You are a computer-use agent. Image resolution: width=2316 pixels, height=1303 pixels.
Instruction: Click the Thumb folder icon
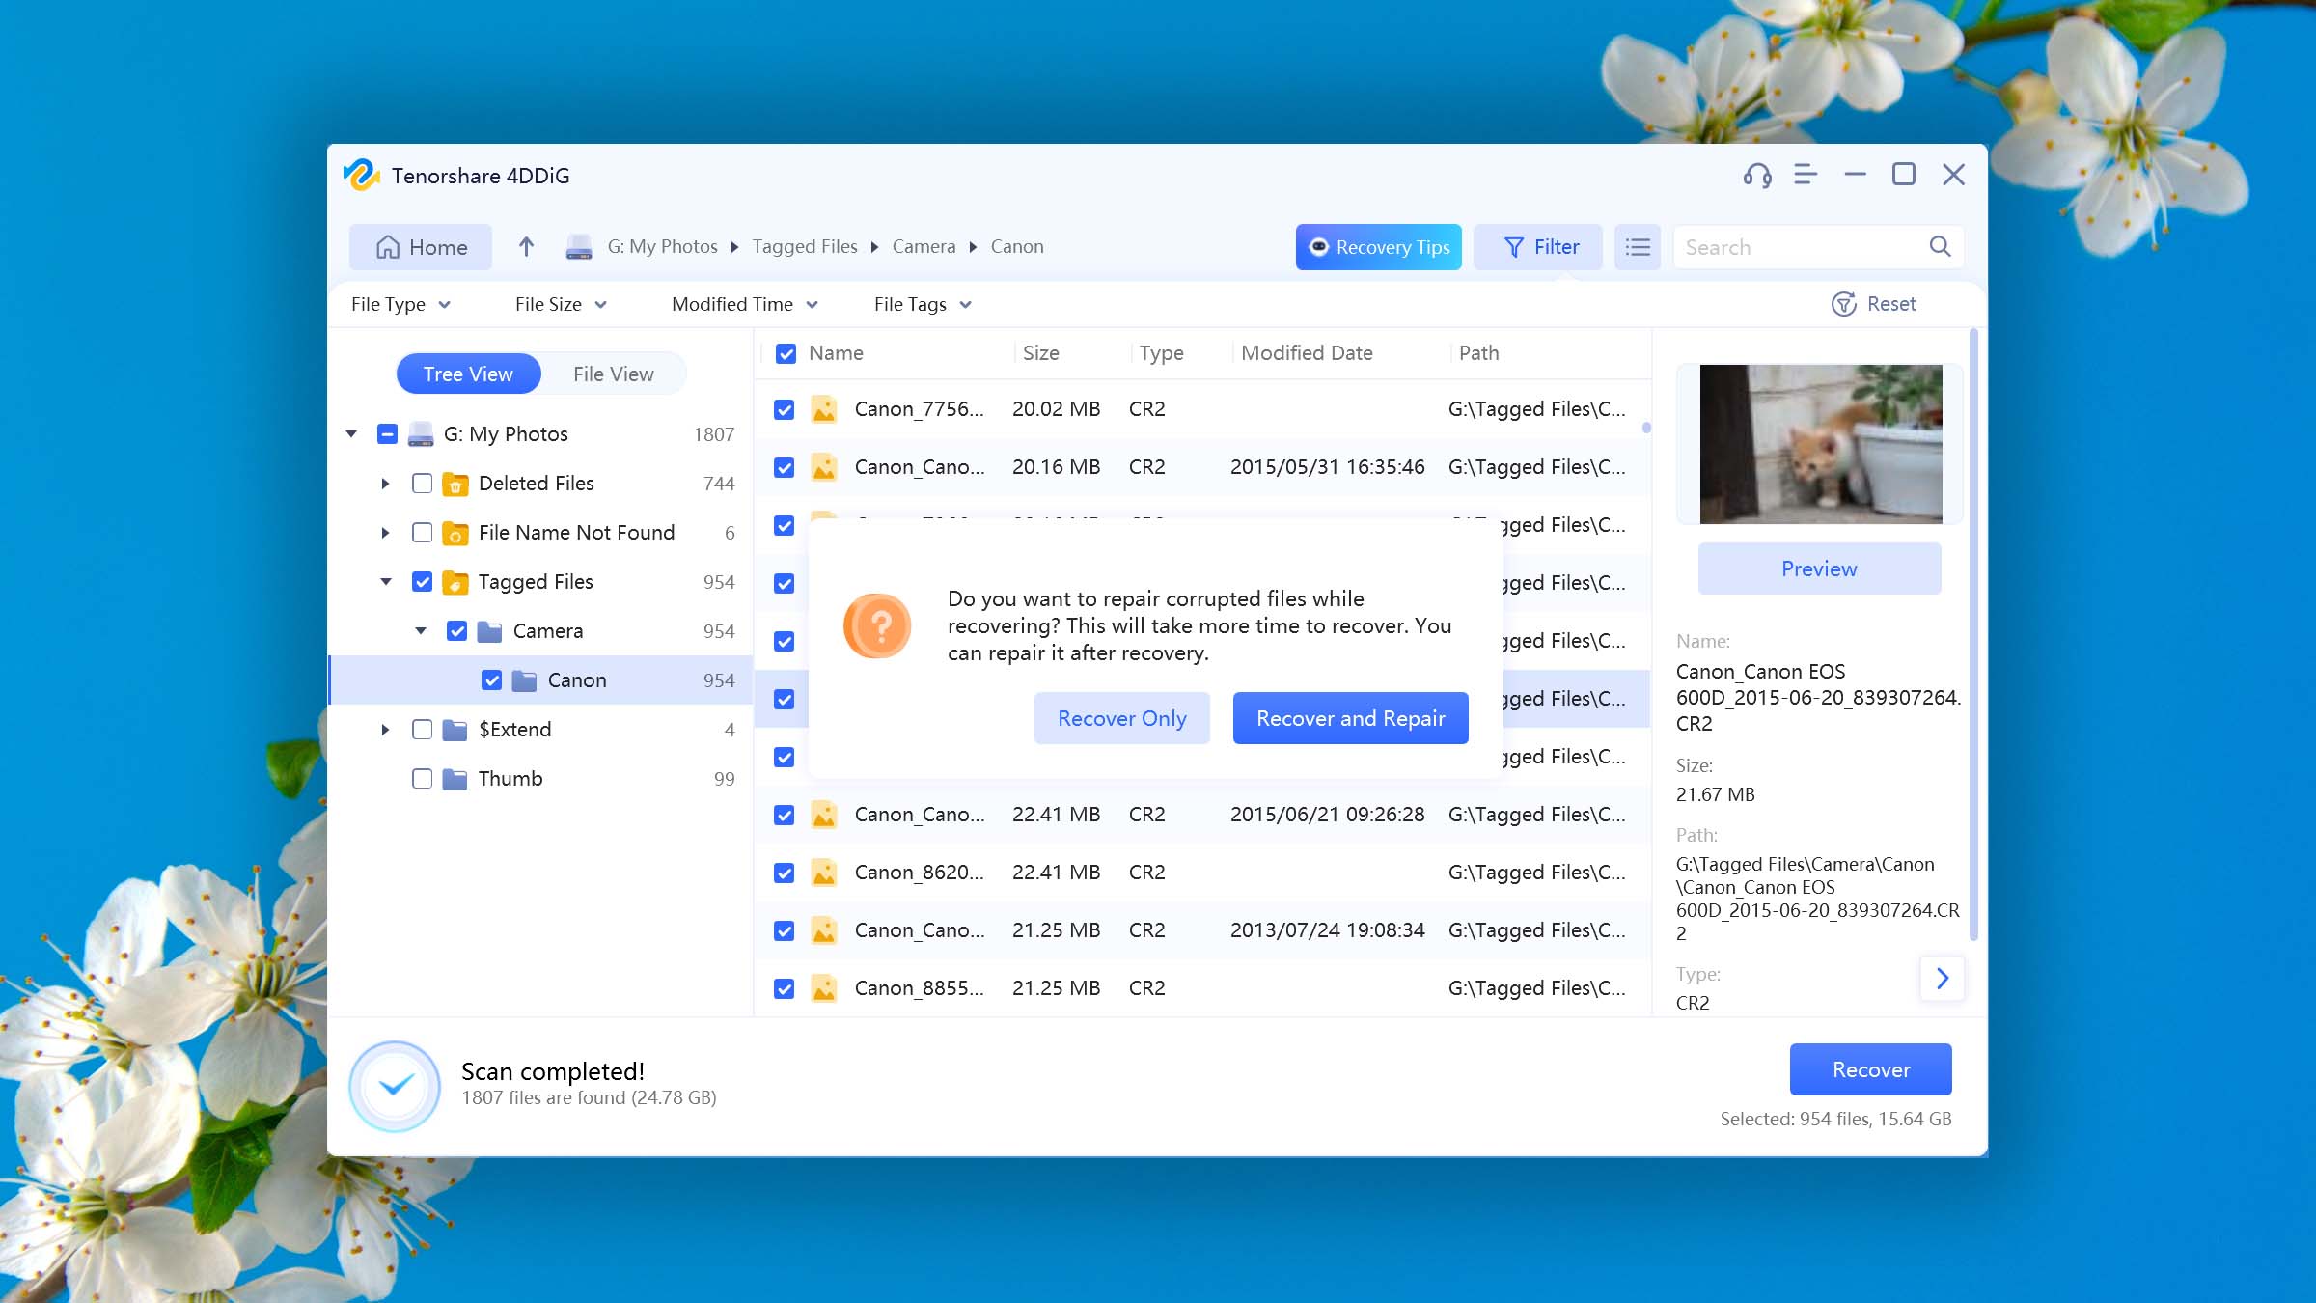(x=455, y=779)
